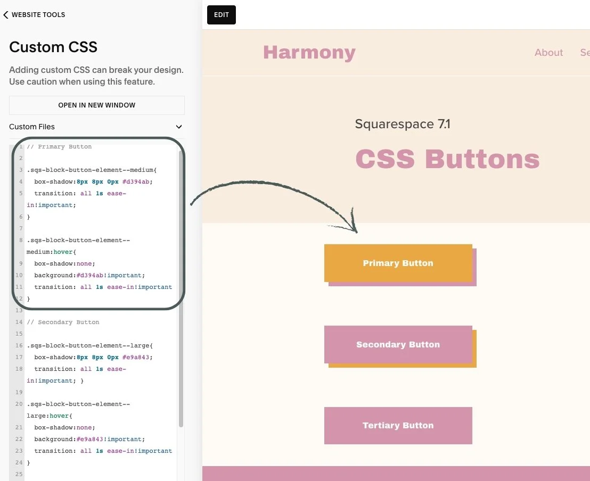Expand the Custom Files section

click(179, 127)
